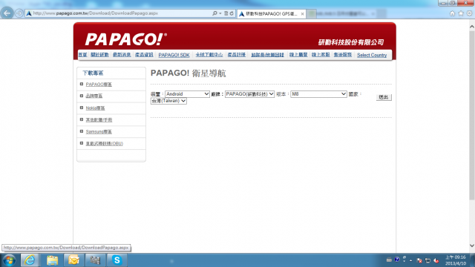Image resolution: width=475 pixels, height=267 pixels.
Task: Click the muted volume speaker tray icon
Action: [436, 260]
